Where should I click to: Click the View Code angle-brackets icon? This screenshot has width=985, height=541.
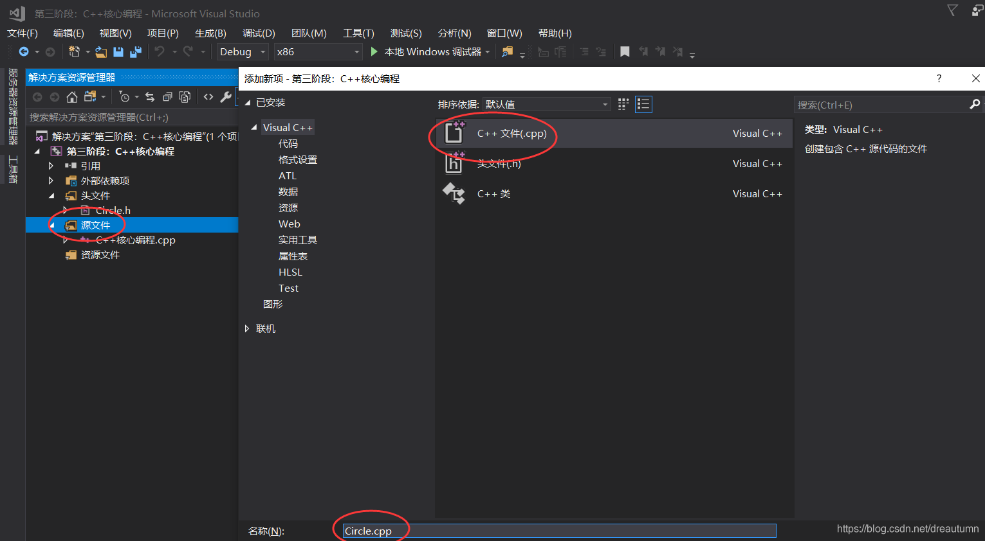point(208,97)
